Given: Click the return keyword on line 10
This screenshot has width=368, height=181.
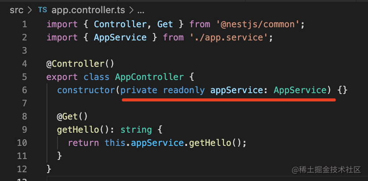Looking at the screenshot, I should click(x=83, y=143).
